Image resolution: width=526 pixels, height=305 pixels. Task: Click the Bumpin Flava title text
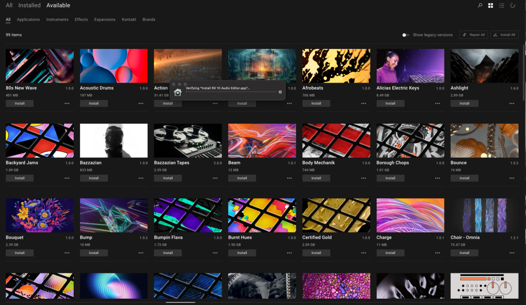168,238
